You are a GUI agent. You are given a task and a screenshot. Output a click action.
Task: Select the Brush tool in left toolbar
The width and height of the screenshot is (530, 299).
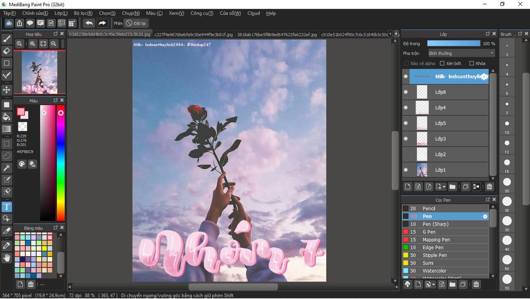(6, 39)
